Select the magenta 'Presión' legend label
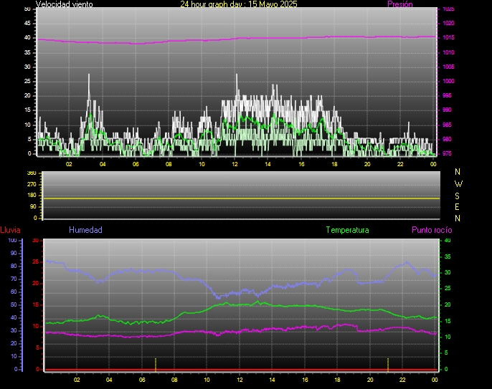 point(400,4)
